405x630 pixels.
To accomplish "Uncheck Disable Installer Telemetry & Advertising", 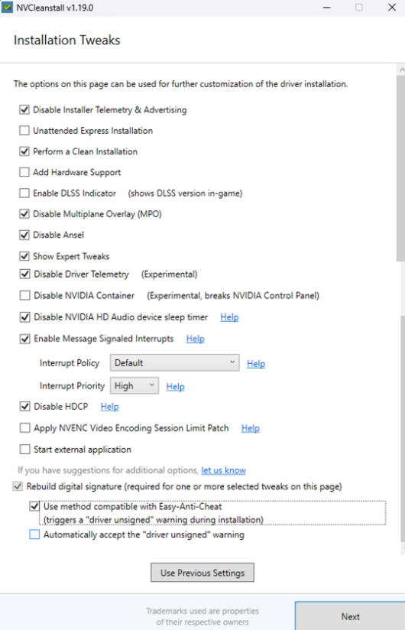I will coord(24,109).
